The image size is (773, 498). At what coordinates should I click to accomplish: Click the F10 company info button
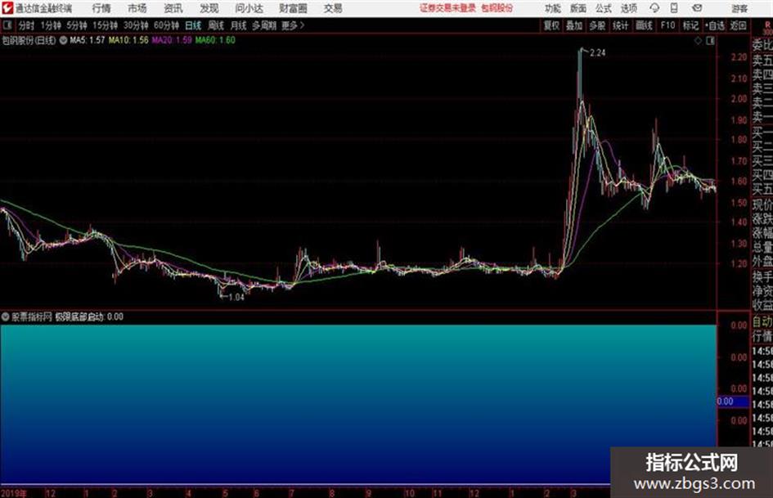667,25
